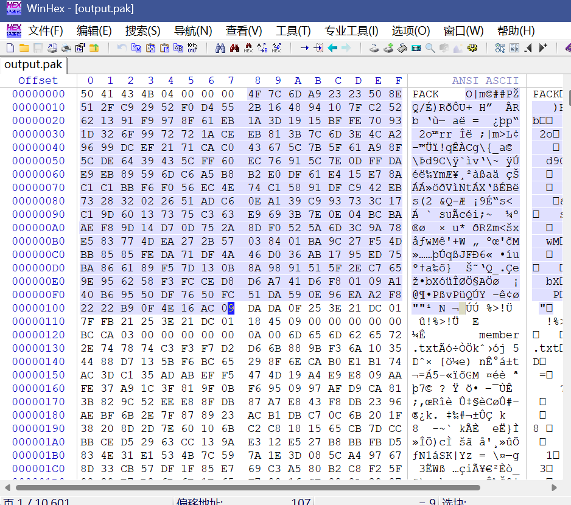Open the 专业工具(I) menu
Viewport: 571px width, 505px height.
coord(351,31)
